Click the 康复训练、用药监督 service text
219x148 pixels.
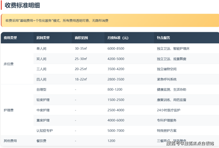click(171, 100)
